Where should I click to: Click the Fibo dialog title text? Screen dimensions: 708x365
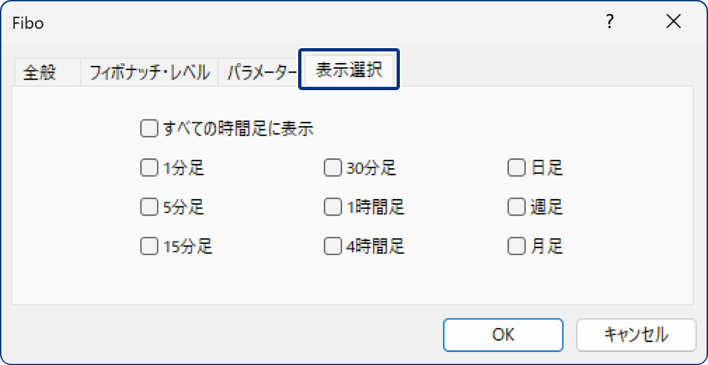25,23
